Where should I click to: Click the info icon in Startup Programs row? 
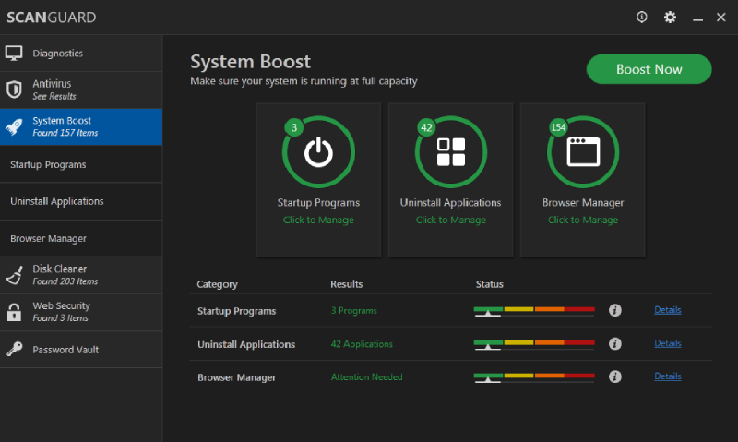[x=614, y=310]
